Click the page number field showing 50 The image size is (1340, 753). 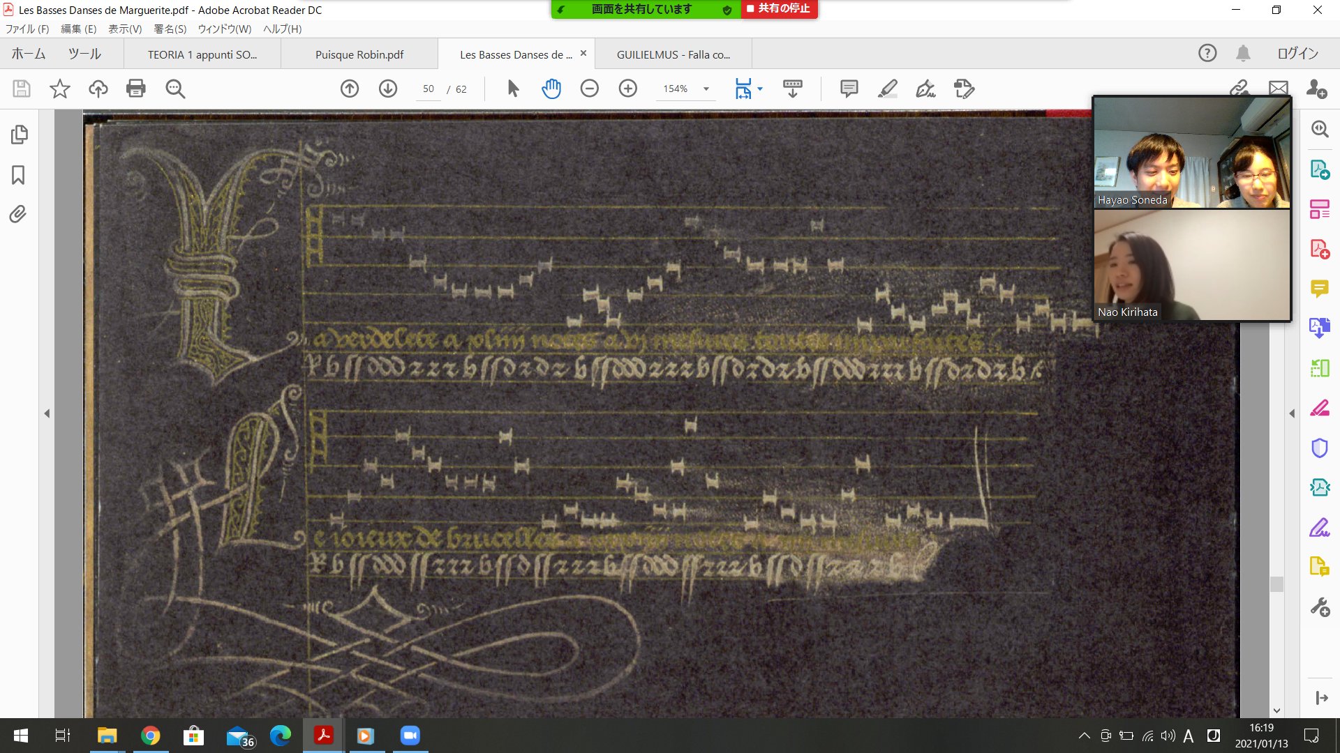[428, 89]
